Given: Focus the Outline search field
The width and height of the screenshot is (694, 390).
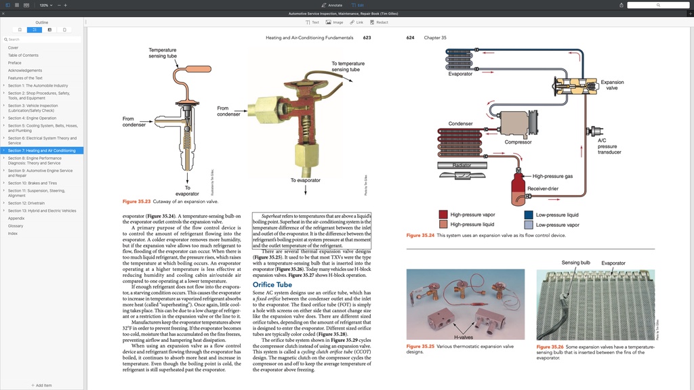Looking at the screenshot, I should coord(42,39).
